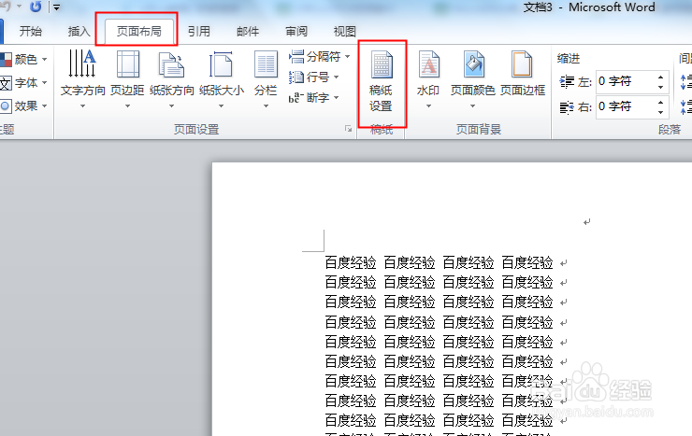Click the 页边距 margins icon

coord(127,63)
